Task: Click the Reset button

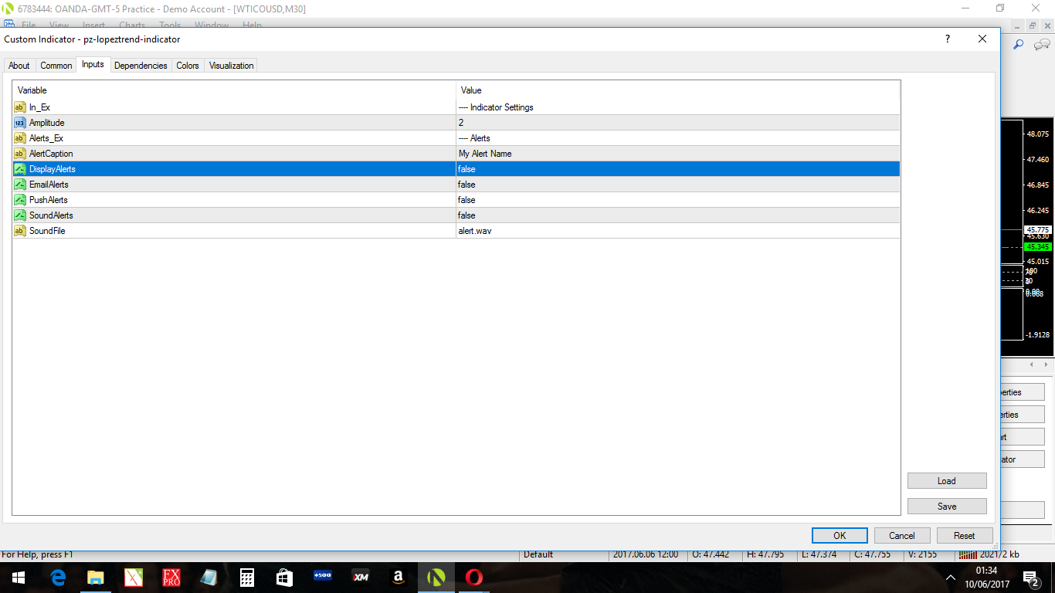Action: click(x=965, y=536)
